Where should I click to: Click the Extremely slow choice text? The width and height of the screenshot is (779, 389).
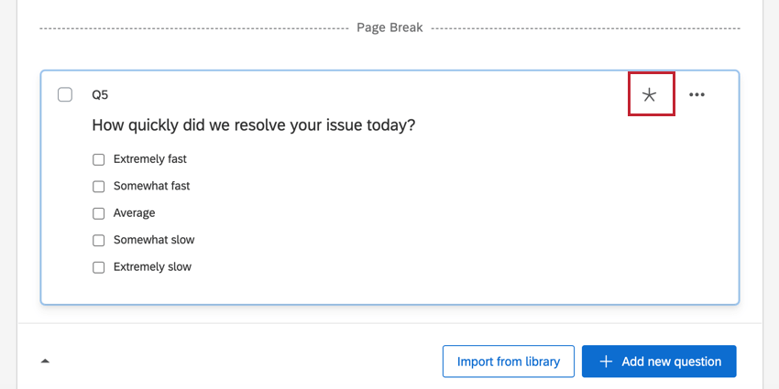152,267
